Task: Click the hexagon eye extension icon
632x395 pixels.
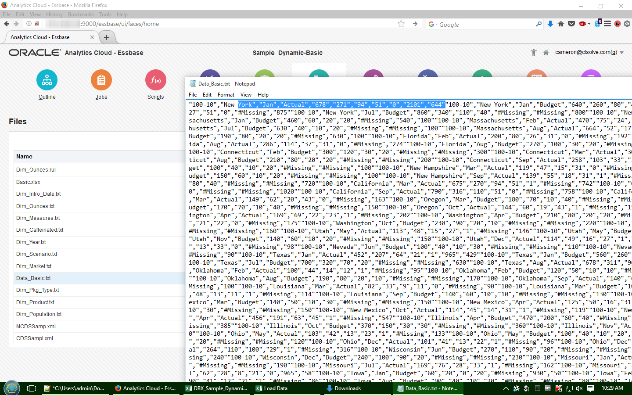Action: coord(627,24)
